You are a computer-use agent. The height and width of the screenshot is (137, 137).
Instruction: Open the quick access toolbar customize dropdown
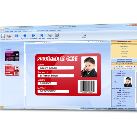[x=11, y=28]
